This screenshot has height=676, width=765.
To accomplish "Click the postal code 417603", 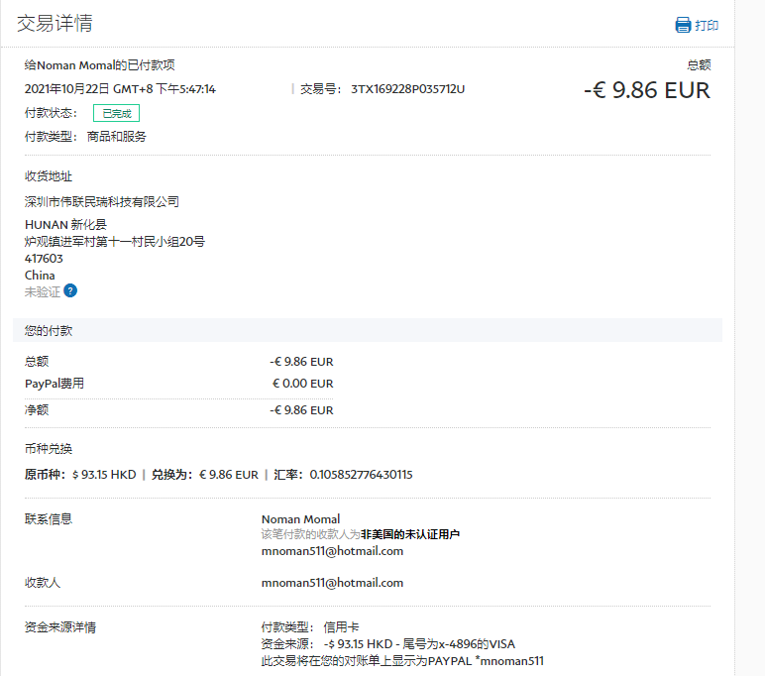I will [42, 259].
